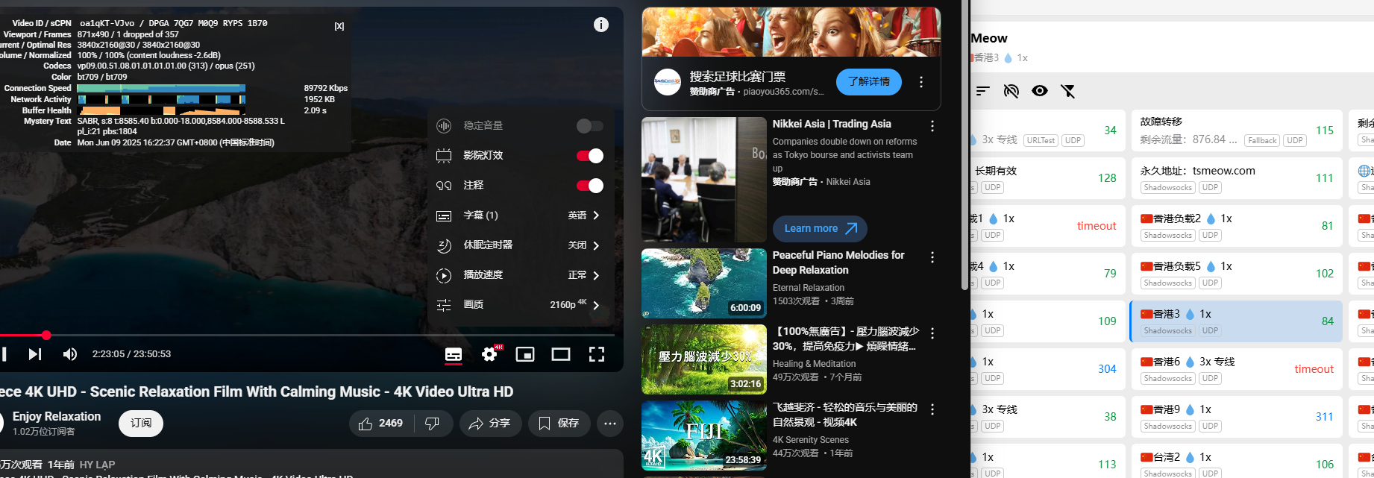Open the 壓力腦波減少 video thumbnail
Viewport: 1374px width, 478px height.
click(x=704, y=359)
